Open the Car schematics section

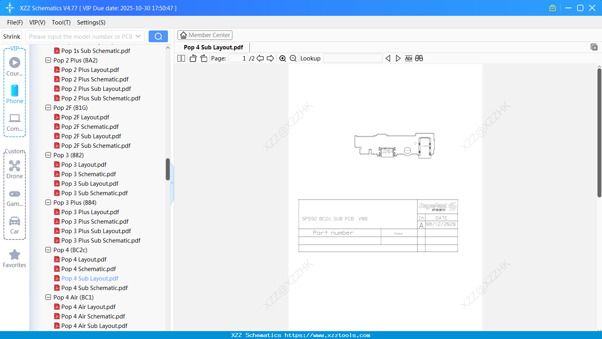click(x=15, y=224)
